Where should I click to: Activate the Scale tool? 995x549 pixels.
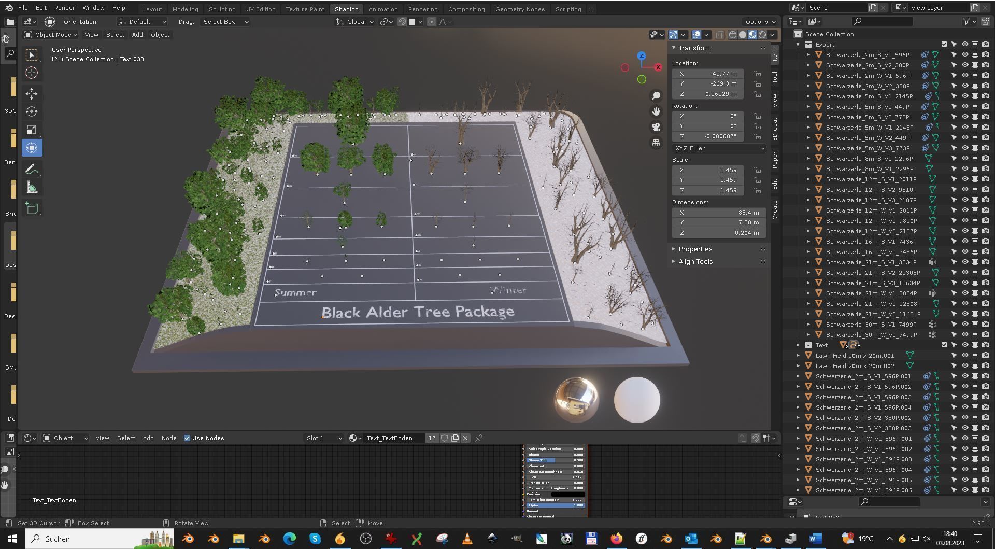32,130
